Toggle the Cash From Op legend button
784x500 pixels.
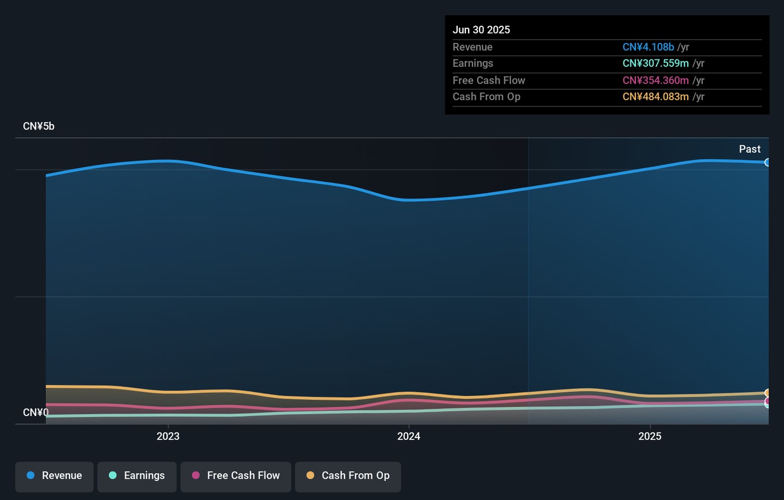(348, 477)
